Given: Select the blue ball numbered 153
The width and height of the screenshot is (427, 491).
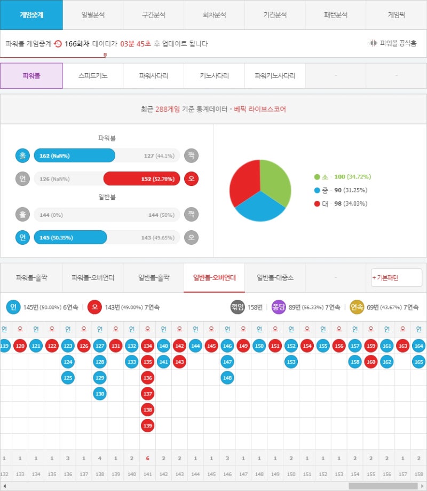Looking at the screenshot, I should pyautogui.click(x=291, y=362).
